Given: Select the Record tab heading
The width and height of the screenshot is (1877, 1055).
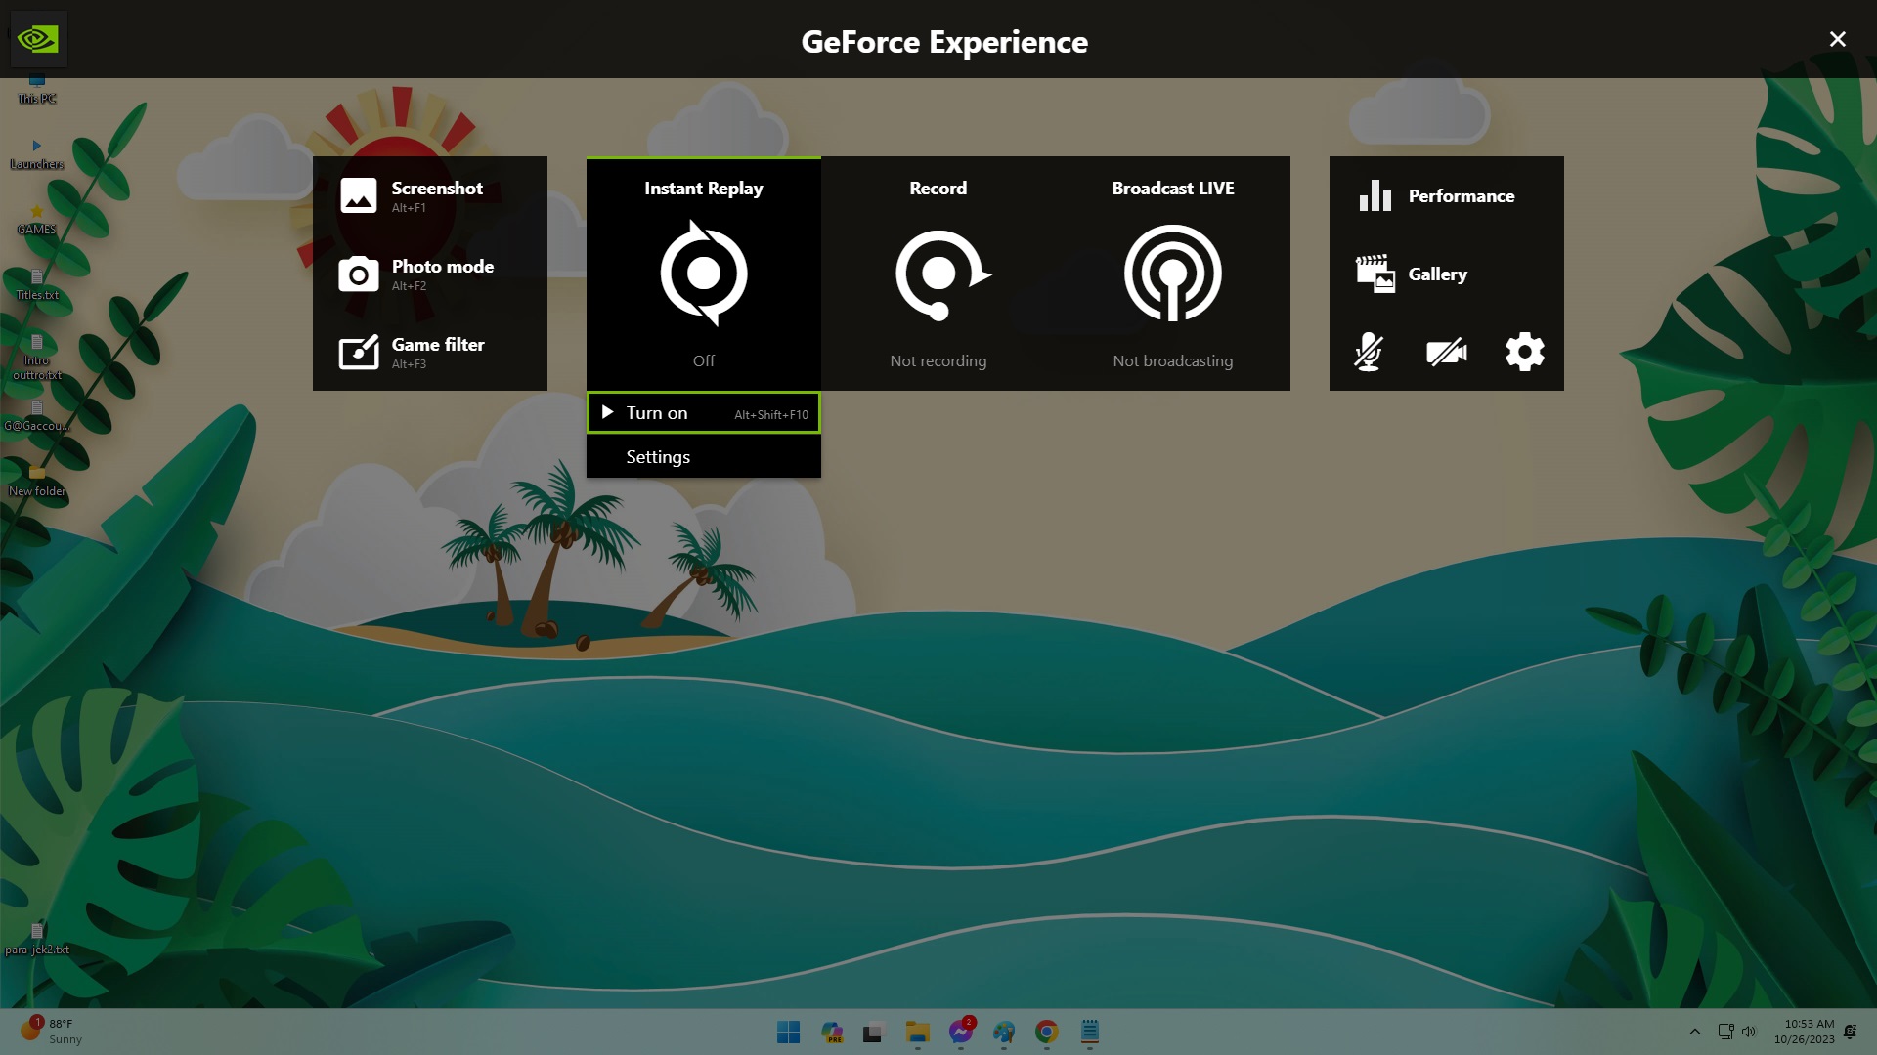Looking at the screenshot, I should pos(938,188).
